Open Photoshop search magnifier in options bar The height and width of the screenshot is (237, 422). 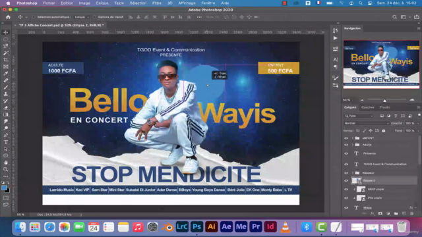[394, 17]
